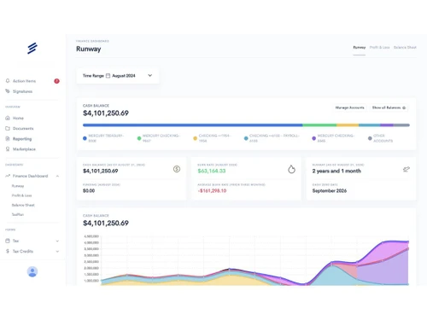Screen dimensions: 427x320
Task: Select Balance Sheet under Finance Dashboard
Action: 23,205
